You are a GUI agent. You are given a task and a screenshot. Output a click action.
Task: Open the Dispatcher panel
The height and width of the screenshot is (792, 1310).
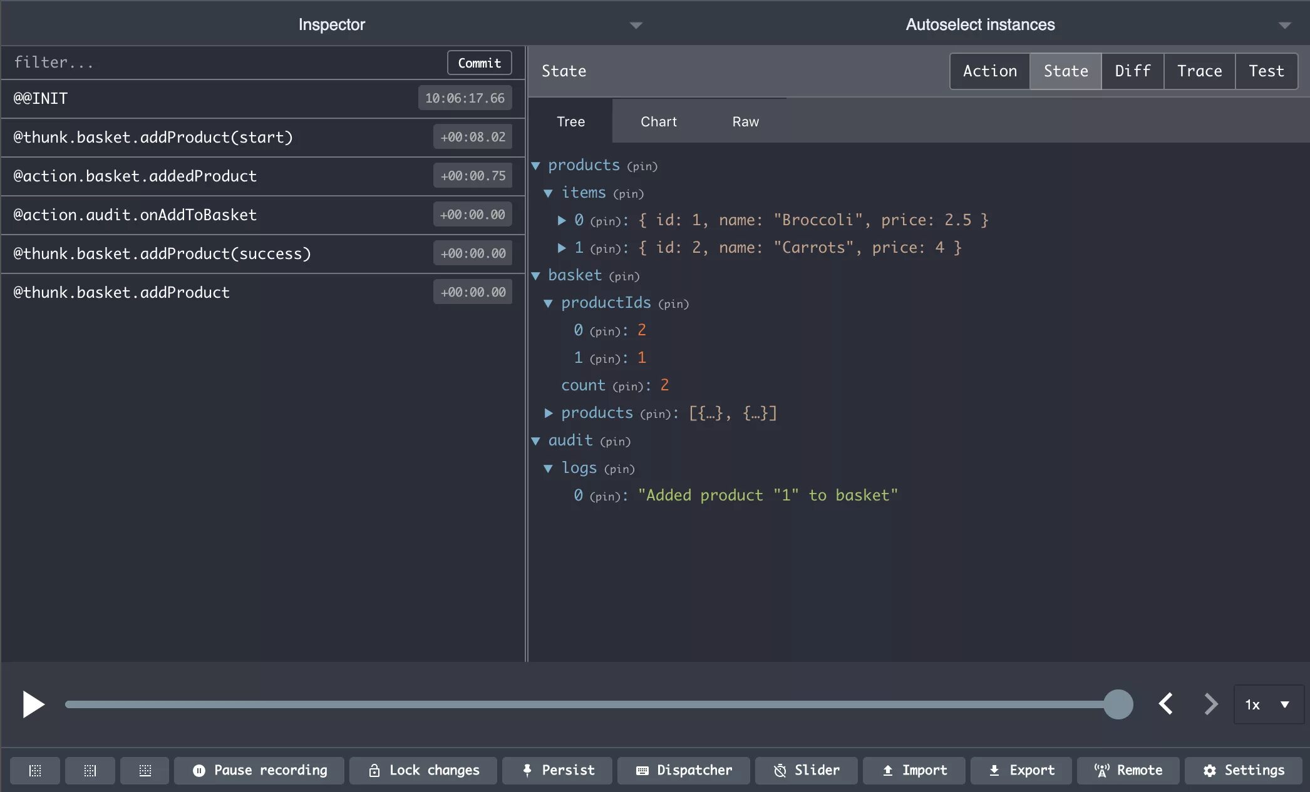(684, 771)
